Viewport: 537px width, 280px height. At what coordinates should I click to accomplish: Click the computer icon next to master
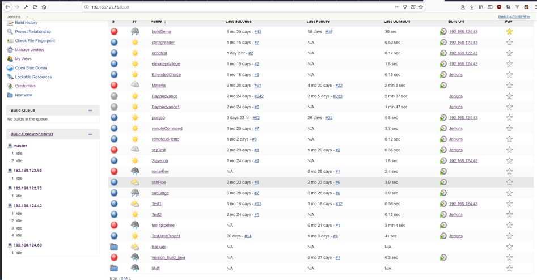click(10, 146)
